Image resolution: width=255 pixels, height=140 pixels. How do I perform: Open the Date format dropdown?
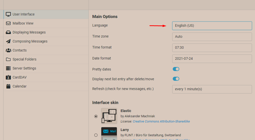coord(212,59)
